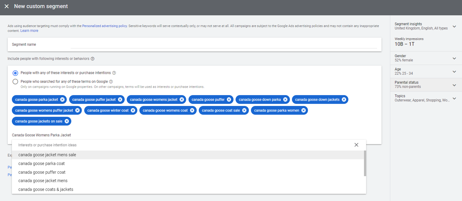The height and width of the screenshot is (201, 462).
Task: Choose suggestion 'canada goose jacket mens sale'
Action: 188,155
